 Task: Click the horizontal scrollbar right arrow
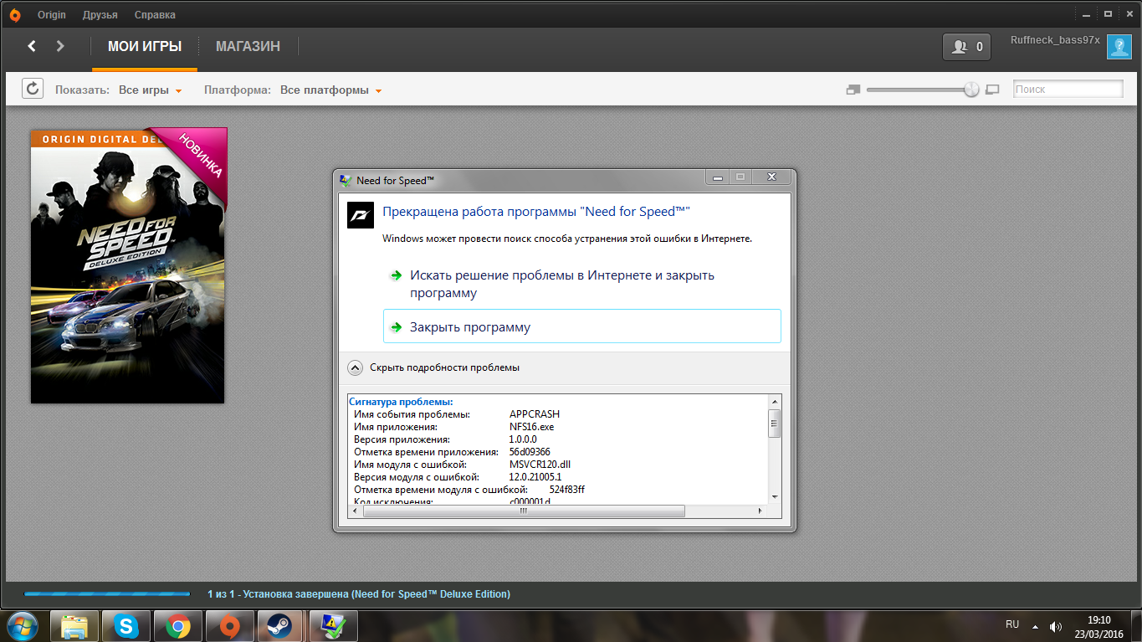tap(760, 511)
